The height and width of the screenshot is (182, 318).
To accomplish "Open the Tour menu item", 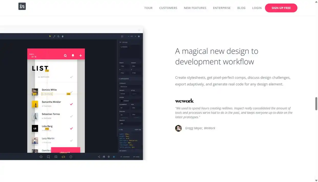I will point(148,8).
